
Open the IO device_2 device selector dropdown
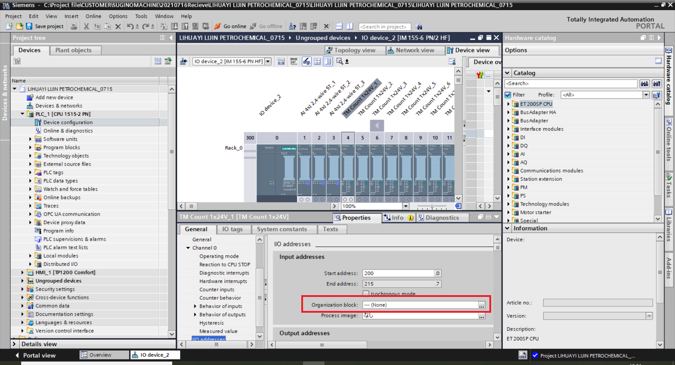tap(268, 61)
